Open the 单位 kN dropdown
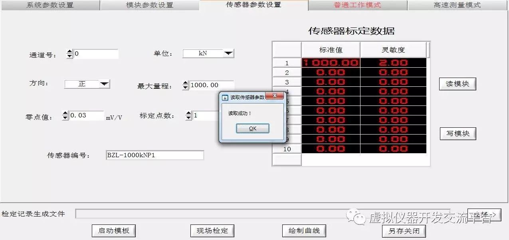This screenshot has width=509, height=240. click(208, 53)
